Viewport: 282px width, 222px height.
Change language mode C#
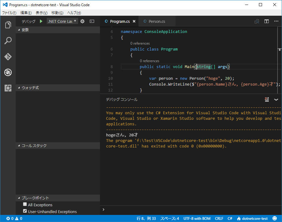(230, 218)
